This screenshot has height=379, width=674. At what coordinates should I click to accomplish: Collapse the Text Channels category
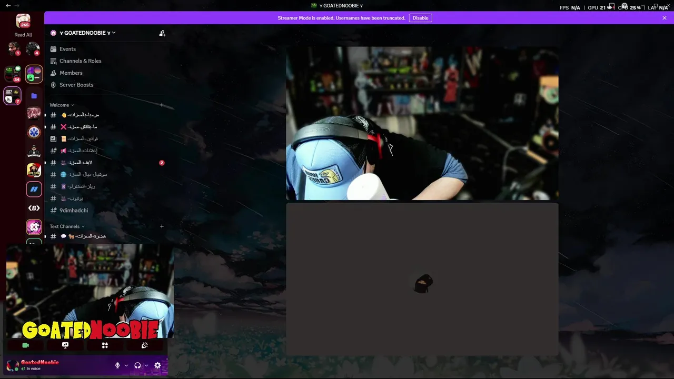(x=67, y=226)
